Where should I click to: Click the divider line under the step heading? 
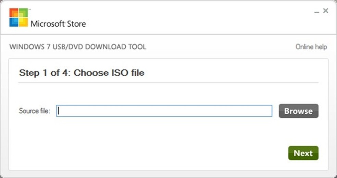pos(168,82)
